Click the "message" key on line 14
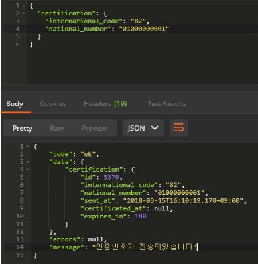The image size is (258, 264). tap(67, 247)
